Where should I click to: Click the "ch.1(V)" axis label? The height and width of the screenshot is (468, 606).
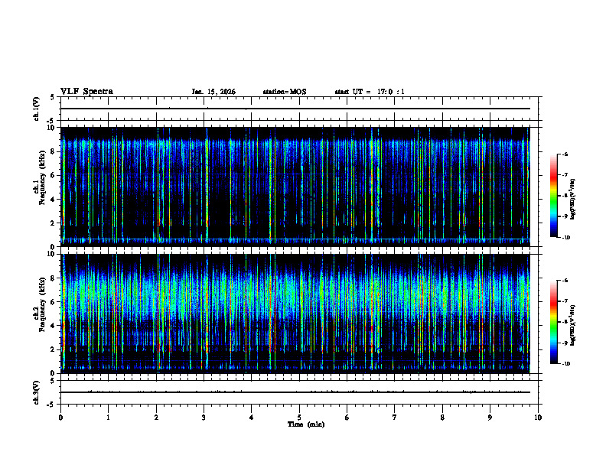pyautogui.click(x=37, y=109)
